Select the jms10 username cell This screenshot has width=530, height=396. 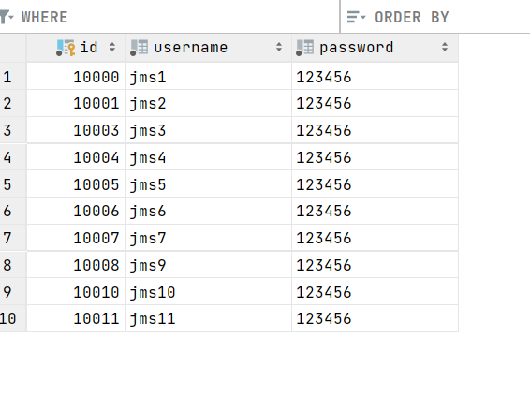(x=209, y=291)
